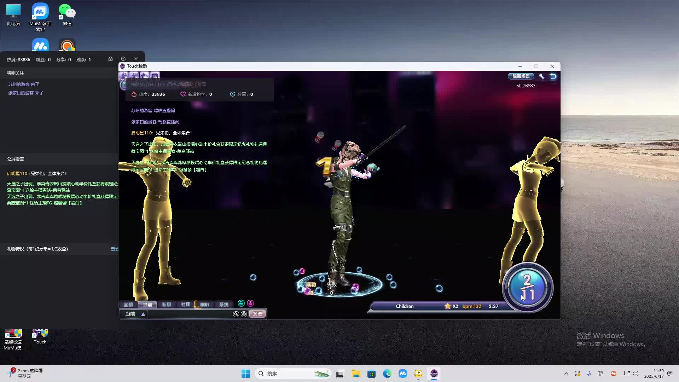The width and height of the screenshot is (679, 382).
Task: Open the emoji smiley picker
Action: point(244,314)
